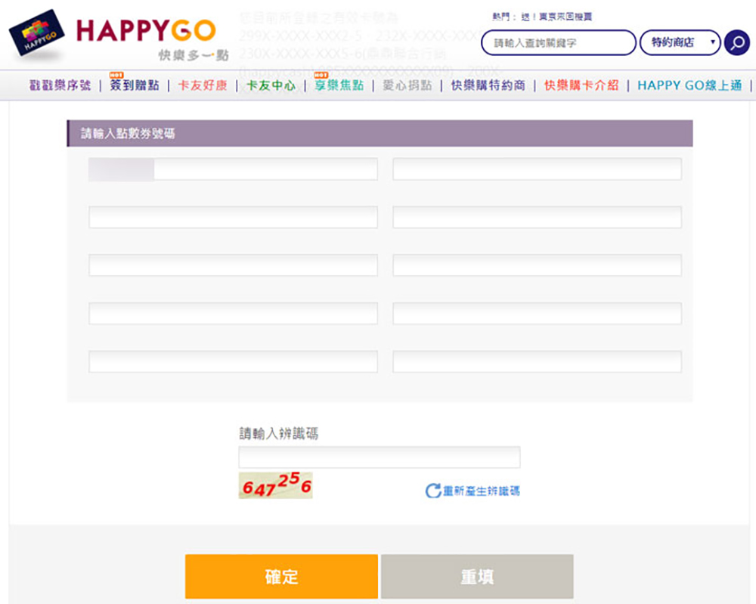
Task: Open the 簽到贈點 menu item
Action: pyautogui.click(x=135, y=85)
